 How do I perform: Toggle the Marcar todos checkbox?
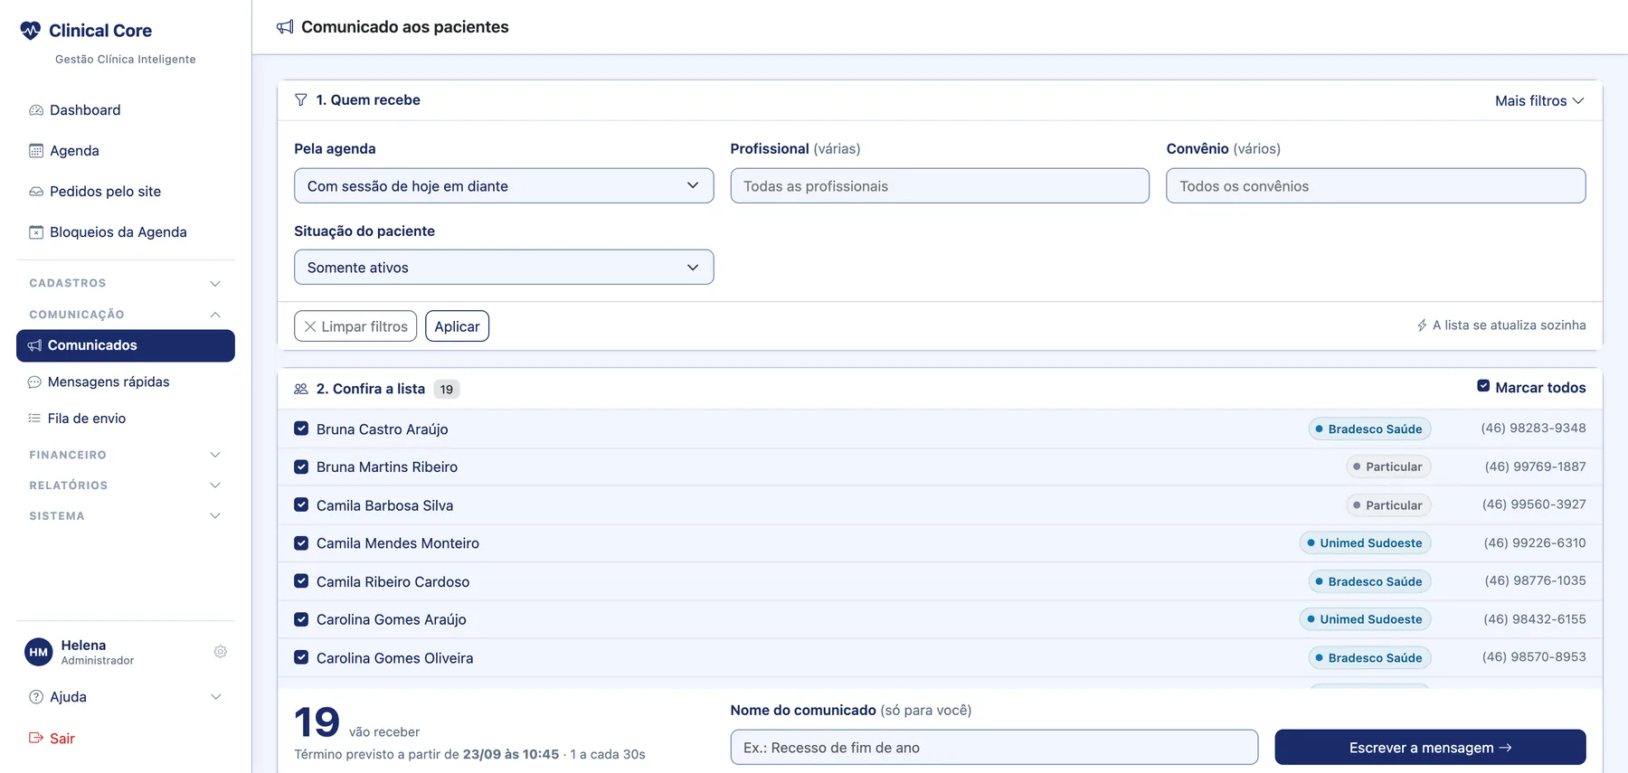(1483, 386)
